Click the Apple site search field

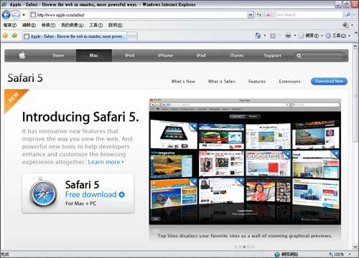[x=320, y=56]
